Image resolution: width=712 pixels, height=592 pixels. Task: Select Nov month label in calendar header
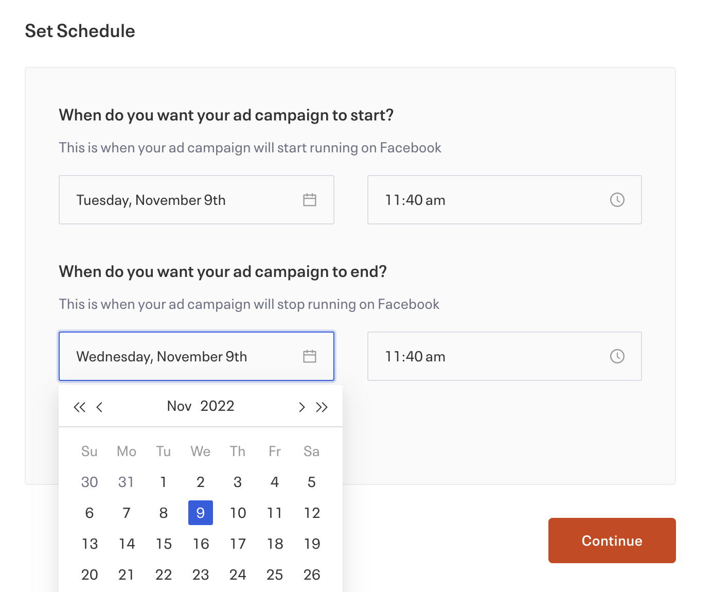pos(179,406)
